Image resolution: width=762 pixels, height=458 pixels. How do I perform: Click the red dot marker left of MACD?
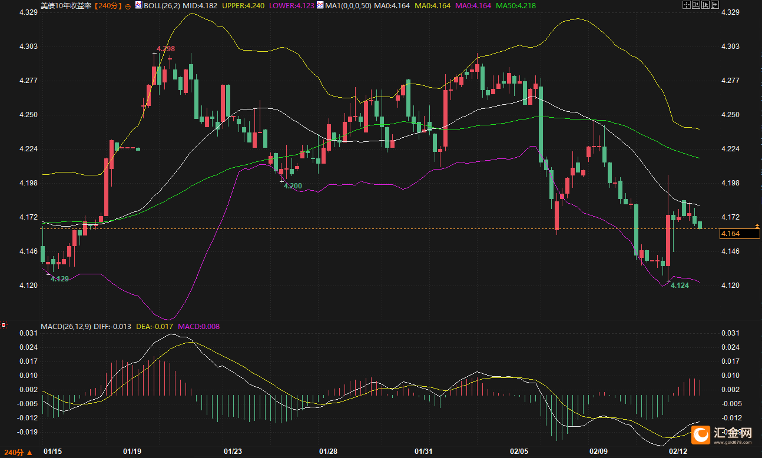point(4,325)
